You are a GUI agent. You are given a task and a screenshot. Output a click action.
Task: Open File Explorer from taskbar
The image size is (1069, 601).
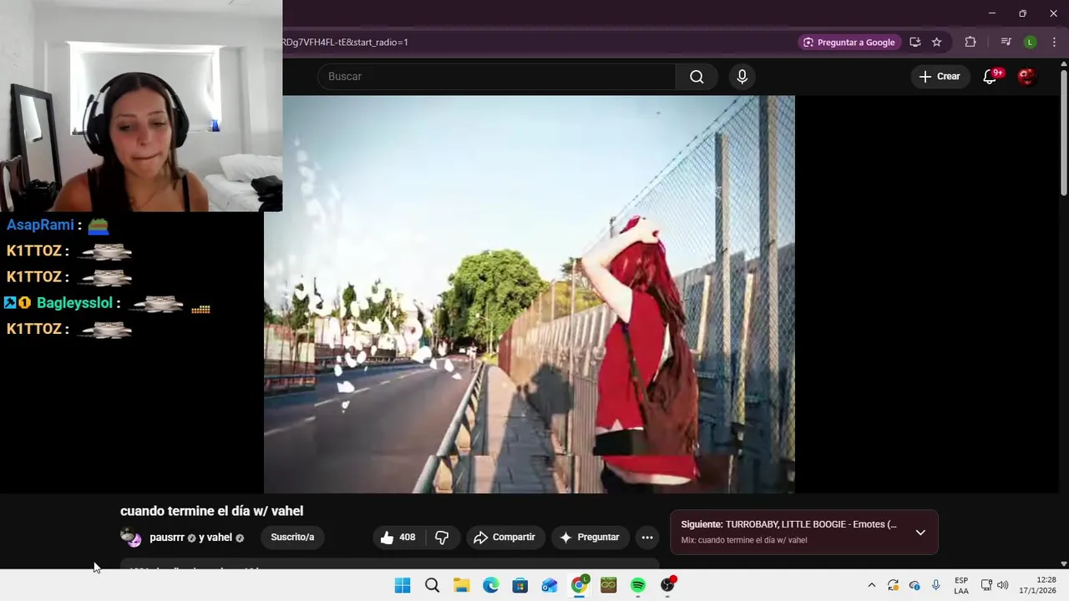tap(461, 585)
